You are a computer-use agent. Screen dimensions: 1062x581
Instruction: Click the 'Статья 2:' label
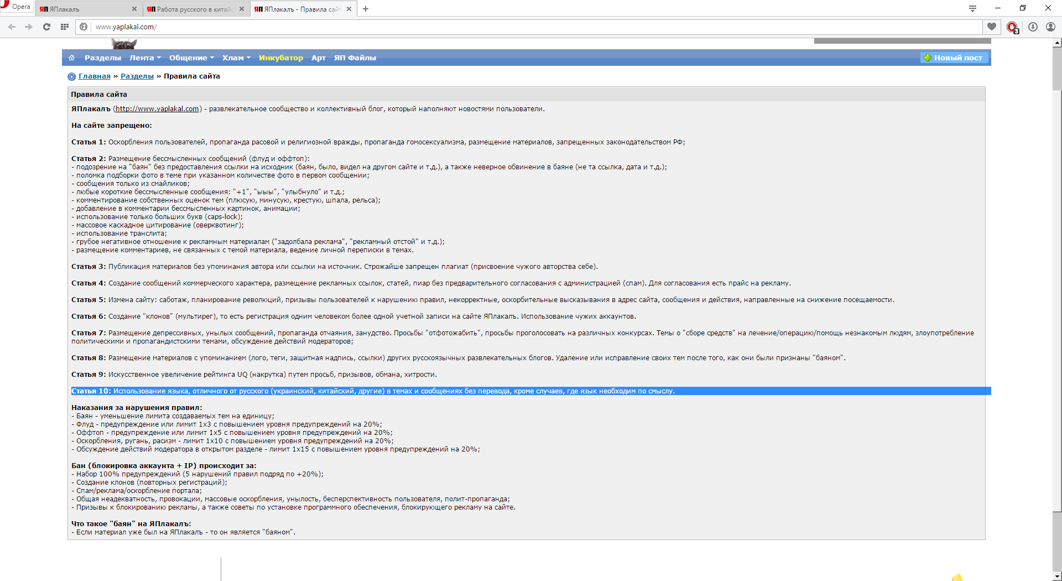tap(88, 159)
